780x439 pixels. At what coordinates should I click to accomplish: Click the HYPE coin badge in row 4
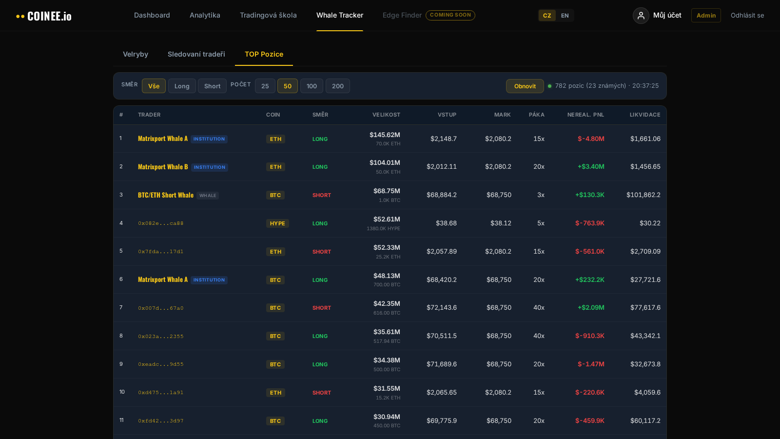pyautogui.click(x=277, y=223)
